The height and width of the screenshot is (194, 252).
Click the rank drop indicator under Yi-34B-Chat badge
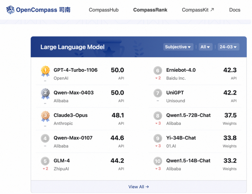158,146
